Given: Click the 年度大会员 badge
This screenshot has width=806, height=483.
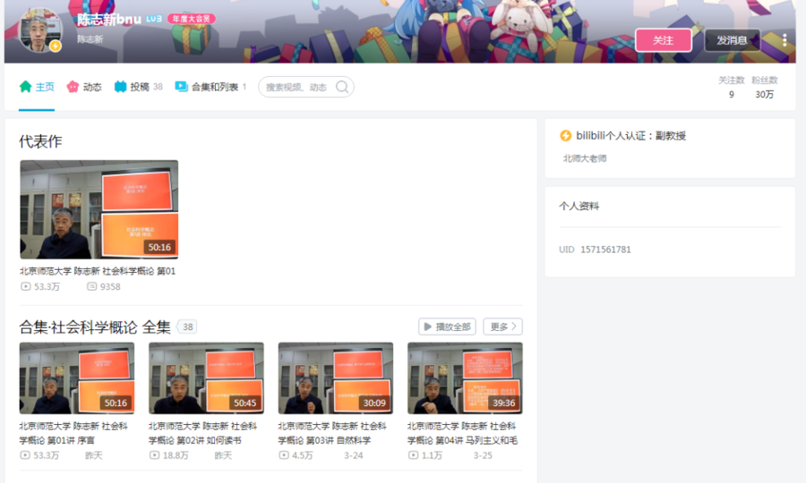Looking at the screenshot, I should coord(191,19).
